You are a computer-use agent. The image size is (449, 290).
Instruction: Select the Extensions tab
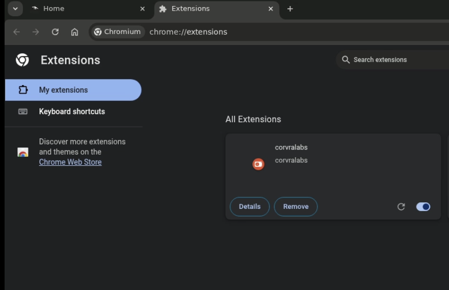pos(217,9)
